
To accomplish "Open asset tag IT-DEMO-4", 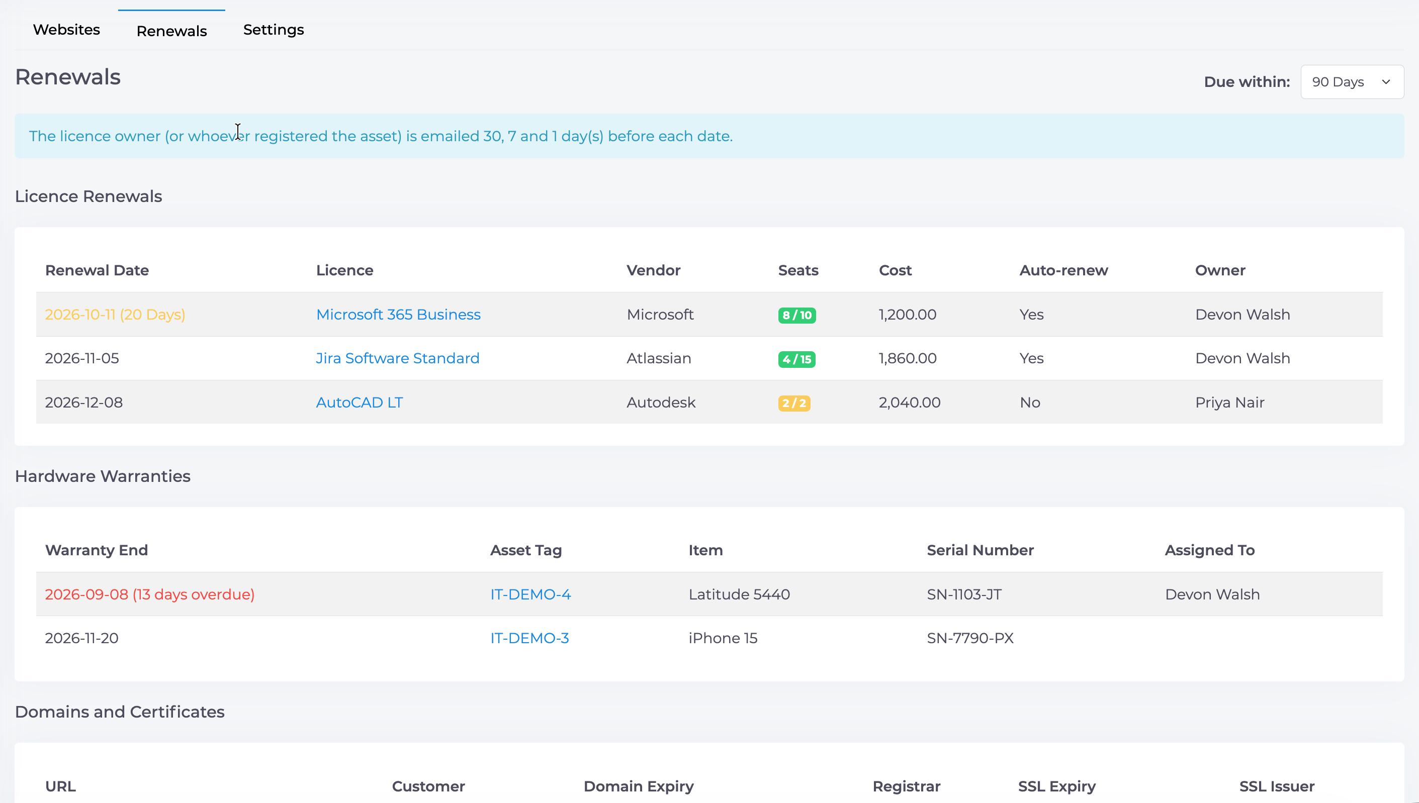I will pos(530,594).
